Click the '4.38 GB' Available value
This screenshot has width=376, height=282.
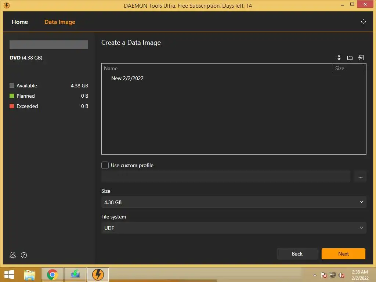(x=79, y=86)
